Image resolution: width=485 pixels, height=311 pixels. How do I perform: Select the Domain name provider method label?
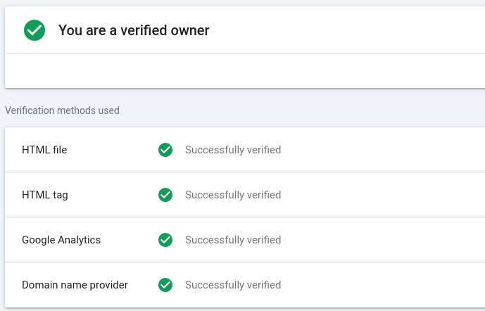(75, 285)
